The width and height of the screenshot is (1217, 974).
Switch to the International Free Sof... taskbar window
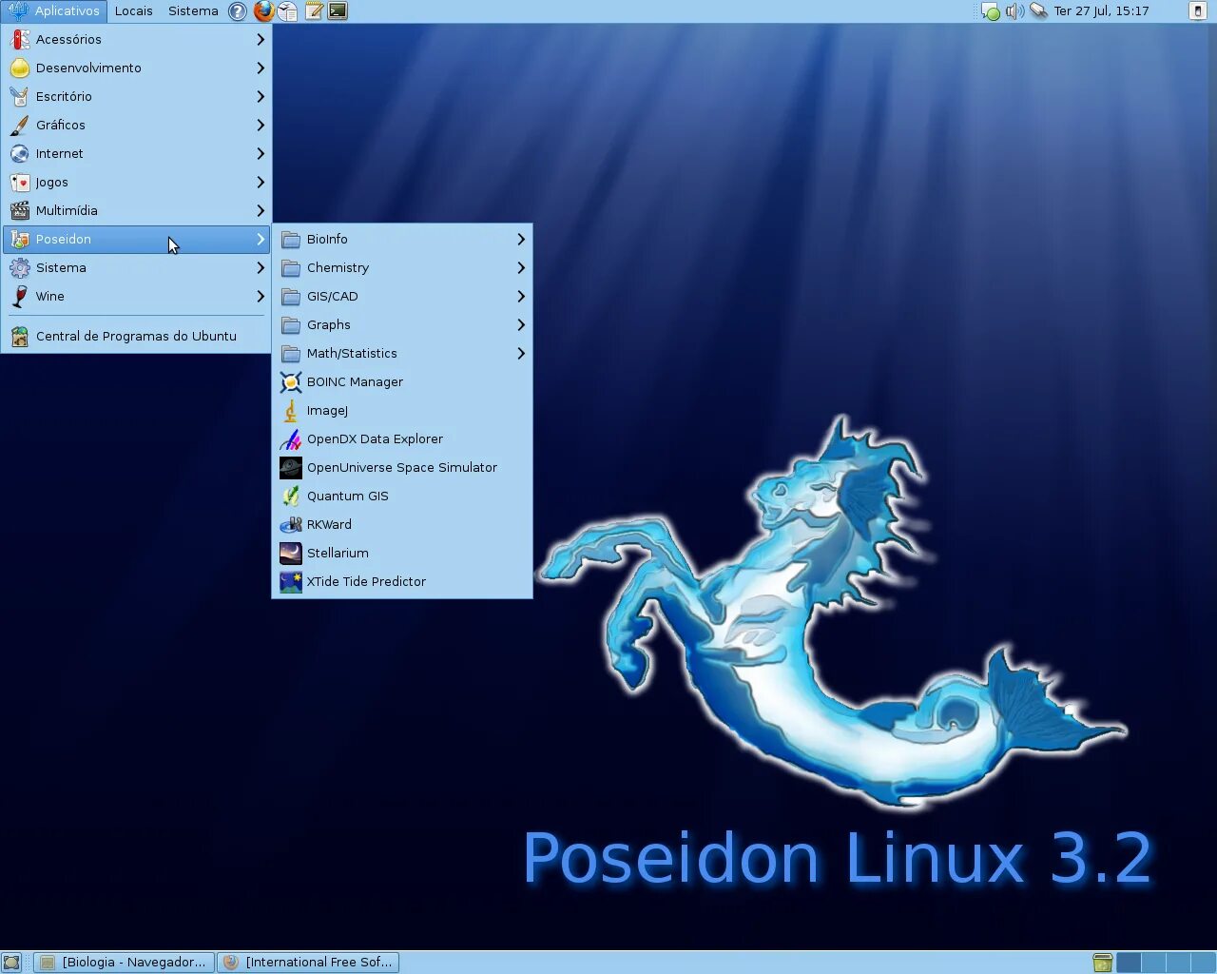point(308,963)
